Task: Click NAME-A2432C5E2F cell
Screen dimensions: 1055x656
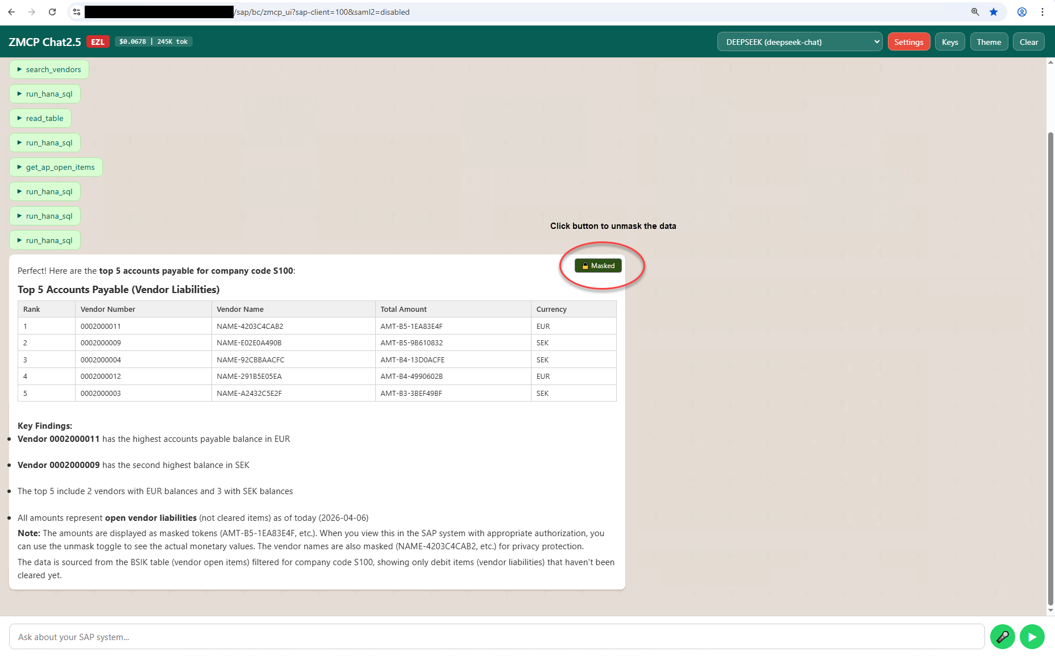Action: (293, 393)
